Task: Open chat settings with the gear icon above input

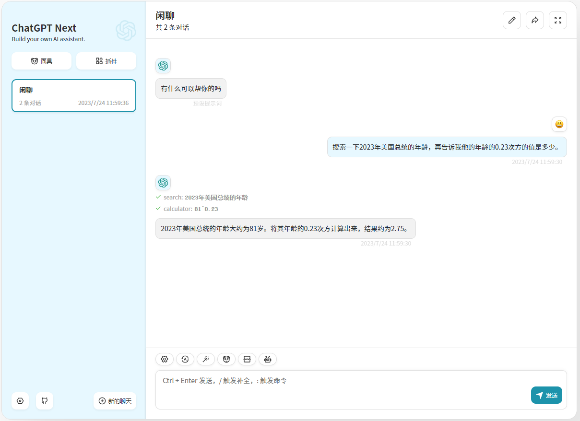Action: point(165,359)
